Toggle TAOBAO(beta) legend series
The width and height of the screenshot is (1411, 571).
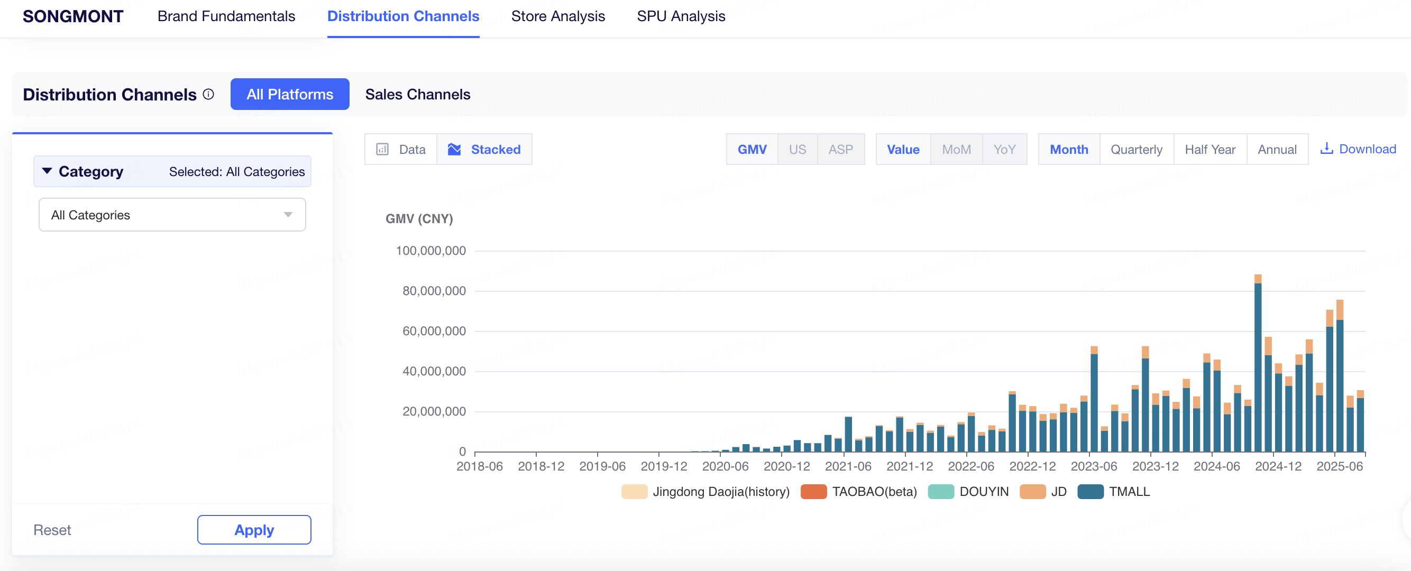[x=813, y=492]
